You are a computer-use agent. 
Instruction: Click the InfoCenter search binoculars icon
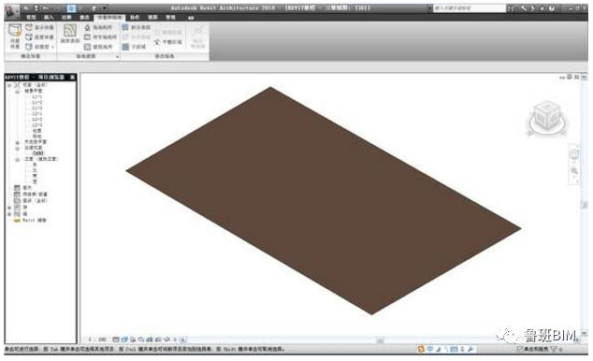point(511,7)
